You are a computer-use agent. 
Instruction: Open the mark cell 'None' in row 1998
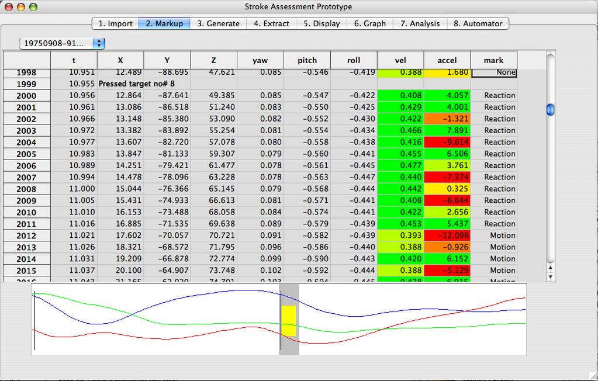[495, 72]
